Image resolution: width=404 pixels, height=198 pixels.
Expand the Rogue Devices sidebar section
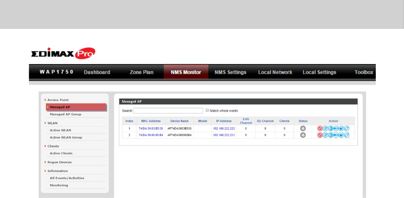click(59, 162)
